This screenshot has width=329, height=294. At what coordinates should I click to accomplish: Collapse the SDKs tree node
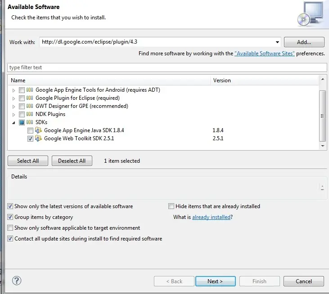click(x=14, y=123)
